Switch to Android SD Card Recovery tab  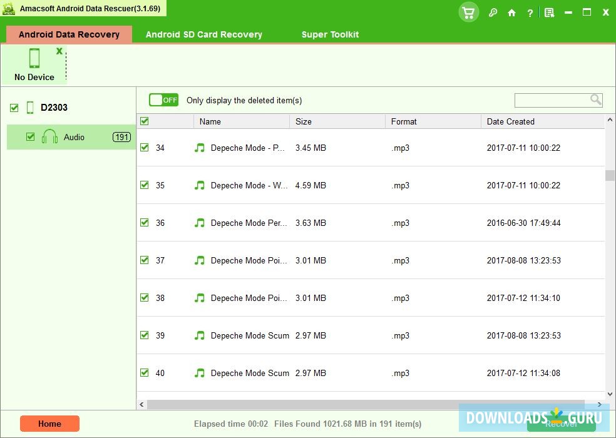pyautogui.click(x=203, y=34)
